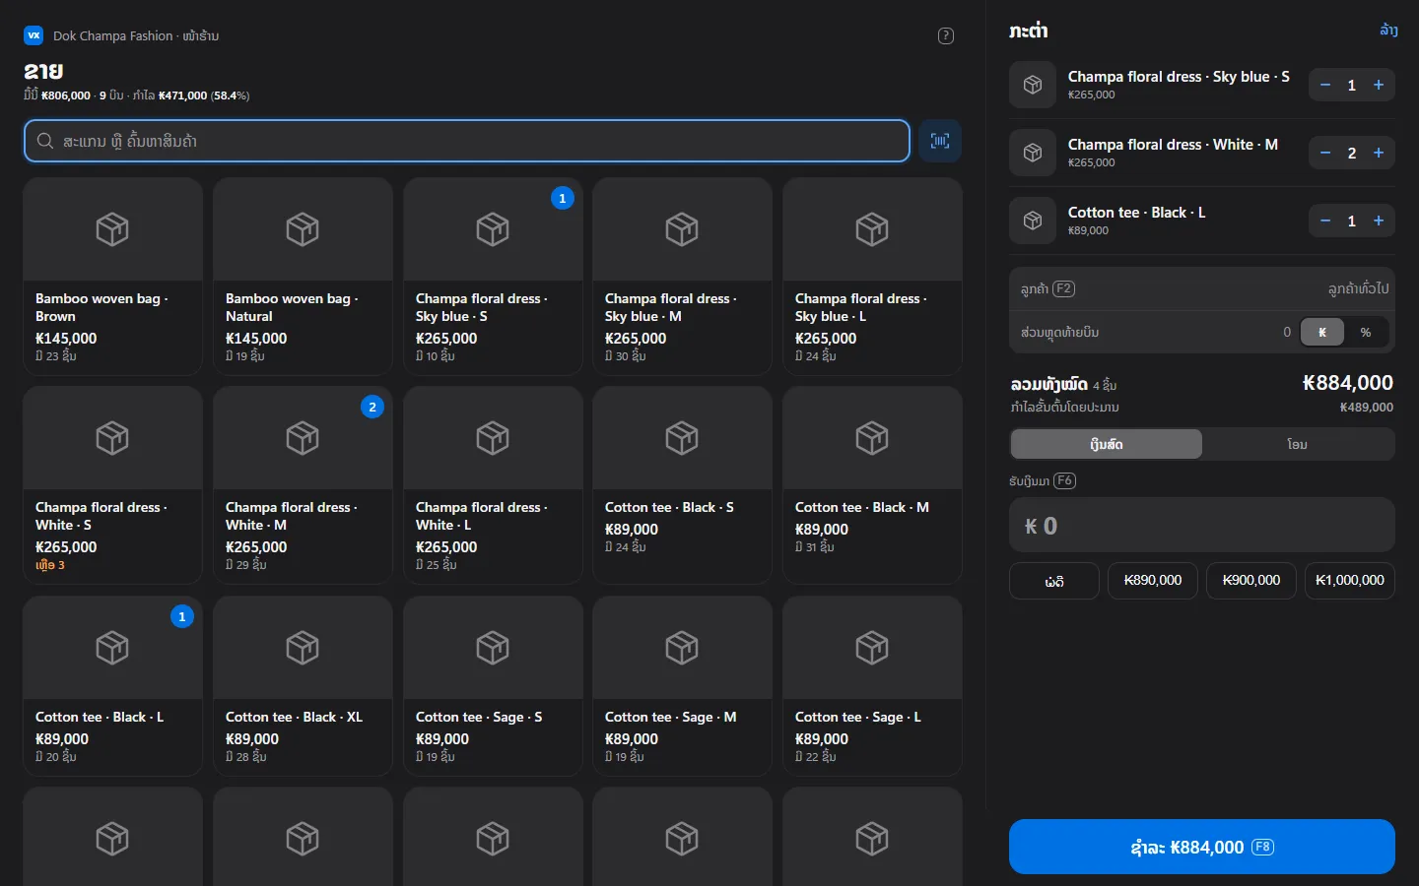The image size is (1419, 886).
Task: Click the exact amount quick button
Action: pyautogui.click(x=1054, y=581)
